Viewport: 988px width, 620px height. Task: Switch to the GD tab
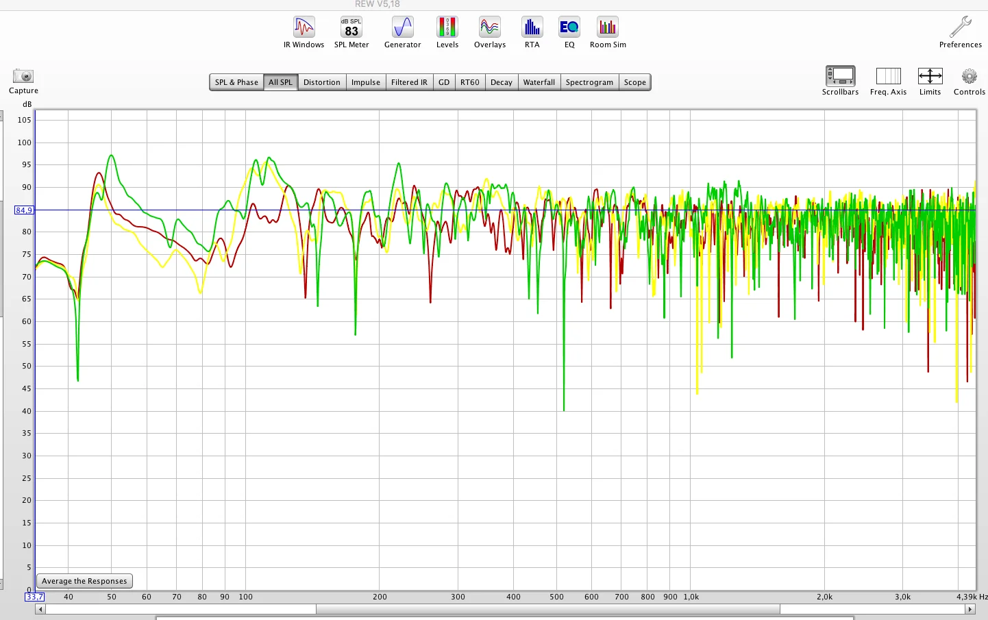click(444, 82)
